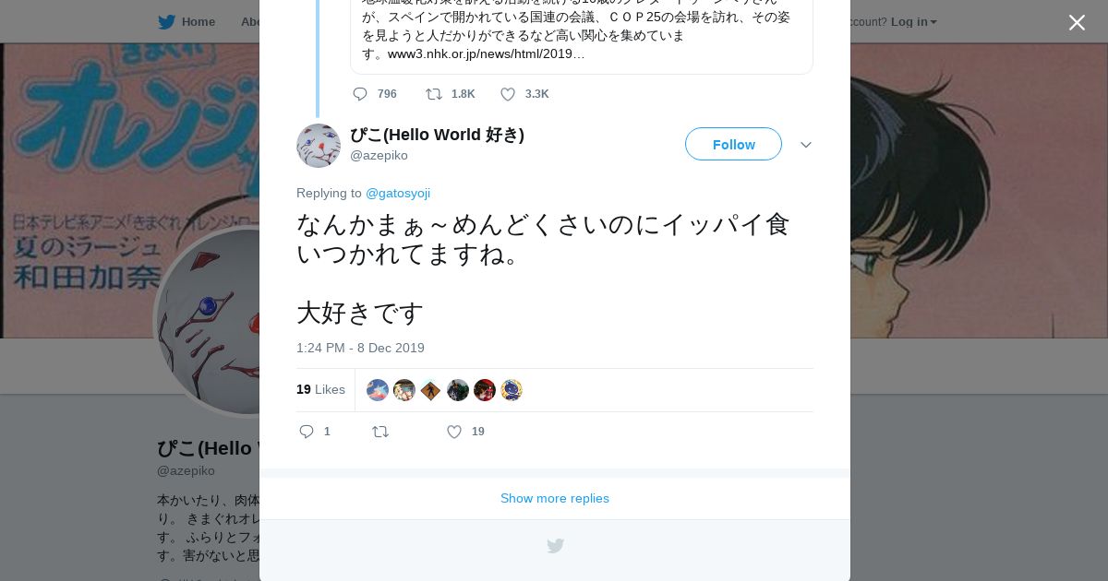
Task: Click the reply icon on the quoted tweet
Action: point(360,94)
